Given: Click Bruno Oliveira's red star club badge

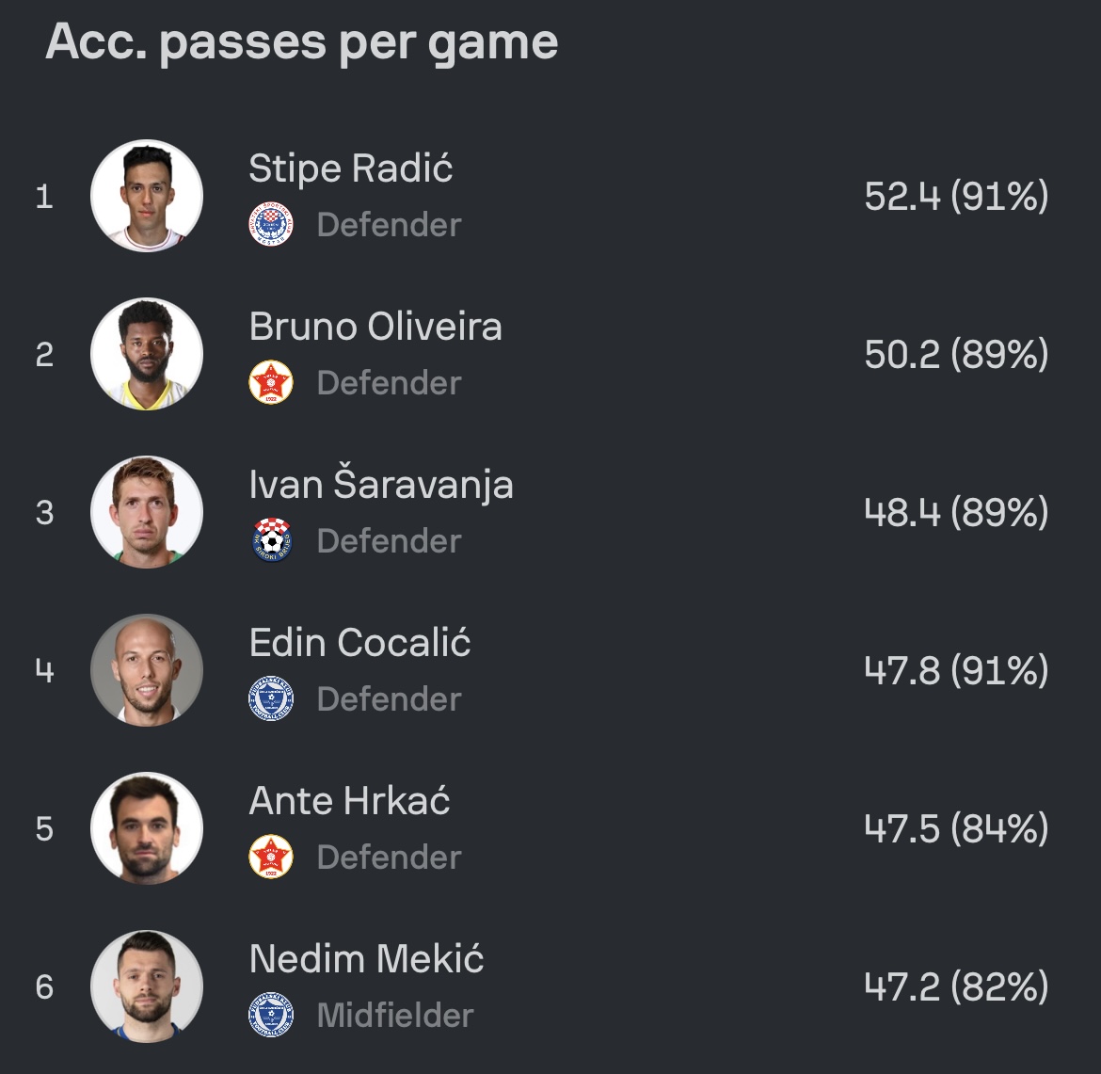Looking at the screenshot, I should point(271,383).
